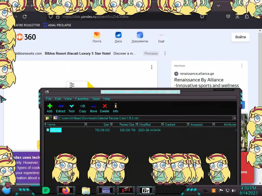Open Renaissance By Alliance ad headline
The image size is (262, 196).
[x=206, y=83]
